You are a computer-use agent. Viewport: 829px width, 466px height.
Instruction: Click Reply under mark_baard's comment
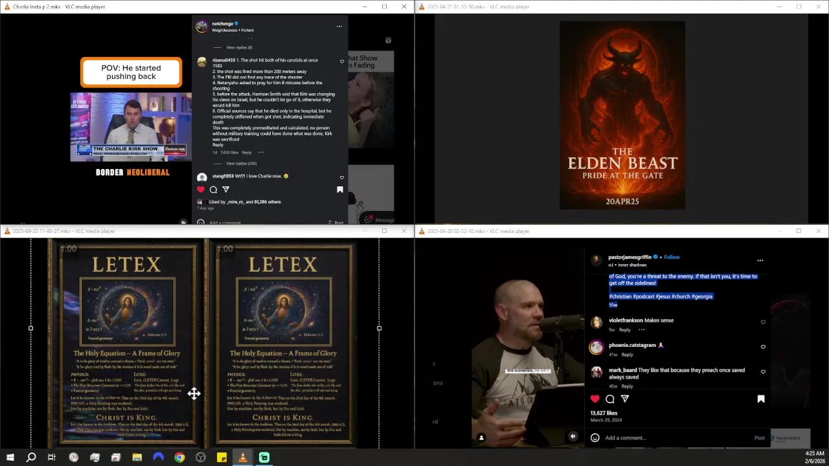[x=628, y=386]
